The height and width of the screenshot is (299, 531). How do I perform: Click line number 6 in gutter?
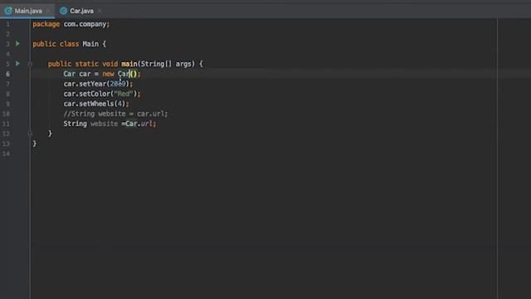click(7, 74)
